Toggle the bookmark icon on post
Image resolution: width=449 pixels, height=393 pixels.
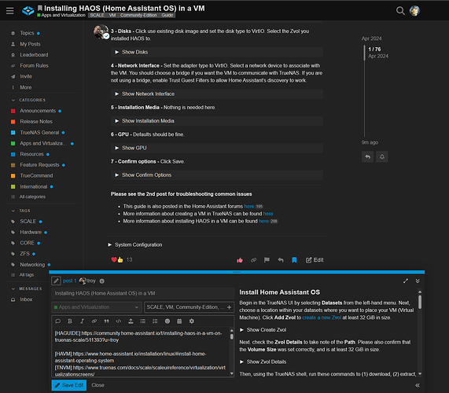pos(294,260)
